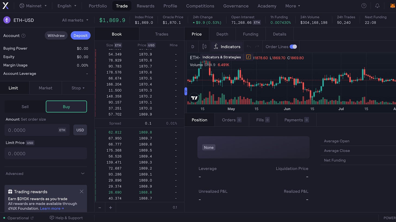The width and height of the screenshot is (396, 222).
Task: Open the Rewards page
Action: [x=146, y=6]
